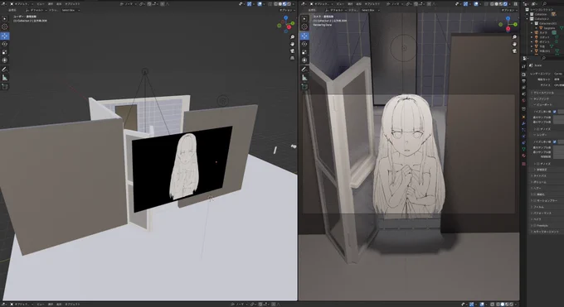Open the Texture properties tab icon

click(x=523, y=164)
